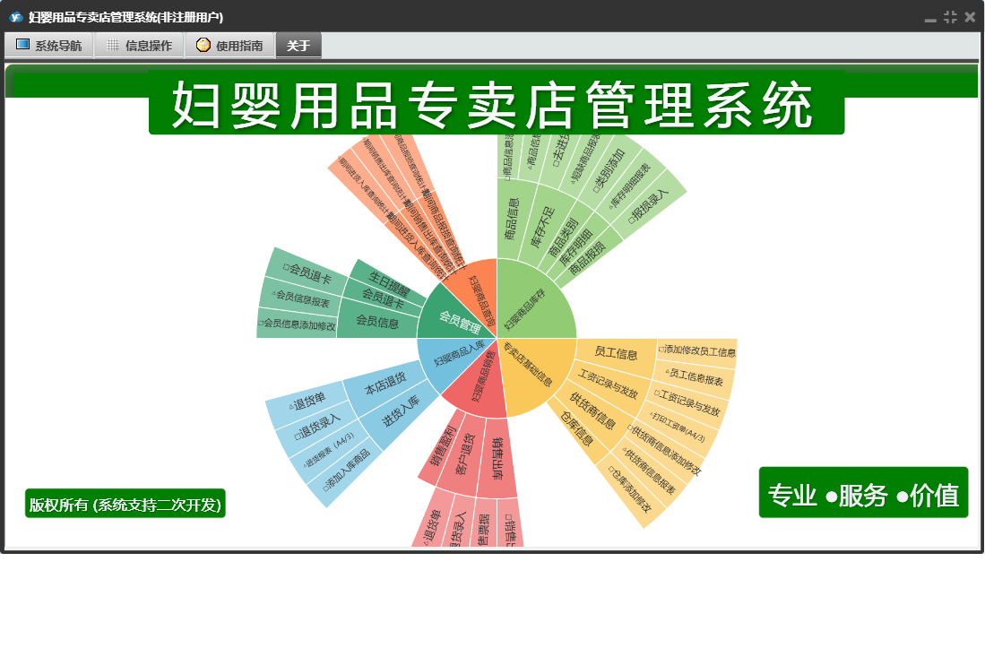Open the △打印工资单(A4/3) segment

tap(678, 427)
